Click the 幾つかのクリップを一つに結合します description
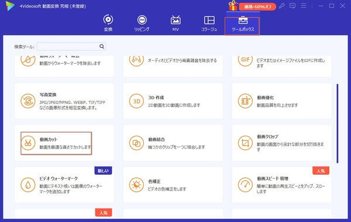This screenshot has height=222, width=351. click(177, 147)
